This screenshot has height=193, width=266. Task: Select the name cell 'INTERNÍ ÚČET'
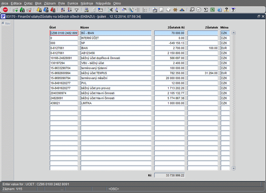click(x=116, y=38)
